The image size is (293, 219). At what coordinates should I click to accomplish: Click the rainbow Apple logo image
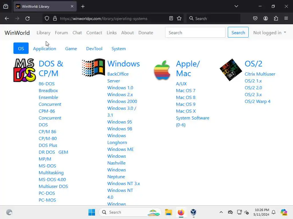tap(162, 70)
